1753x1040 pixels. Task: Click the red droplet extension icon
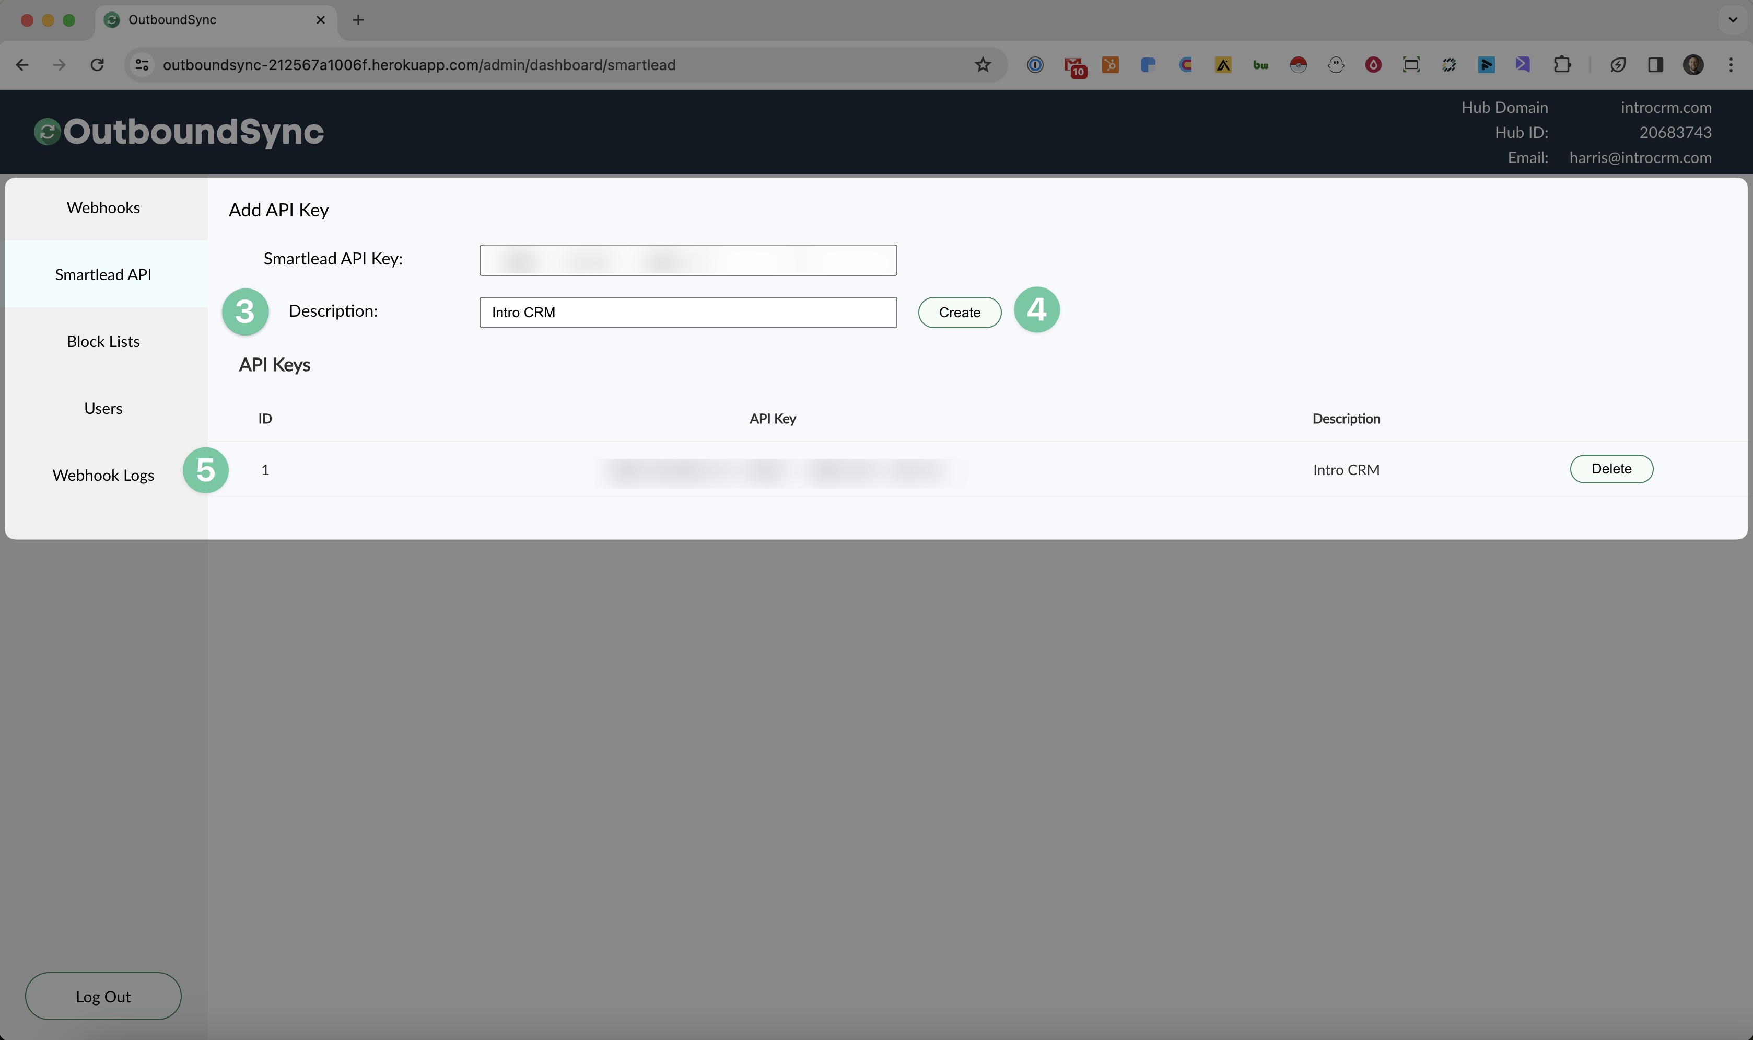click(x=1373, y=64)
